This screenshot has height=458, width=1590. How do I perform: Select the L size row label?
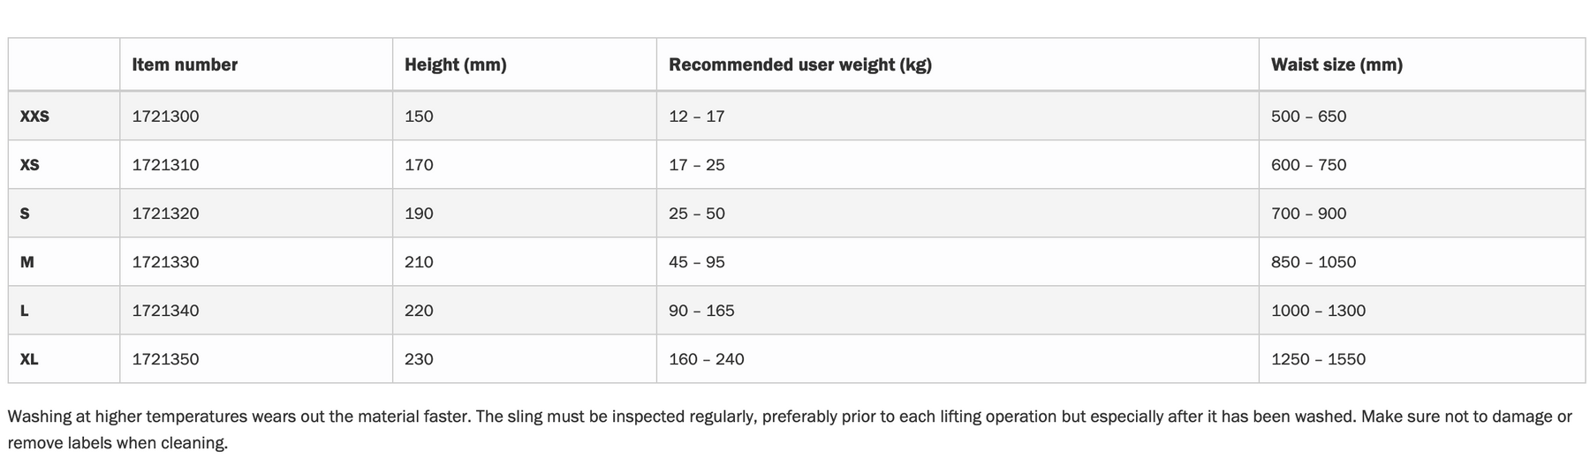24,311
